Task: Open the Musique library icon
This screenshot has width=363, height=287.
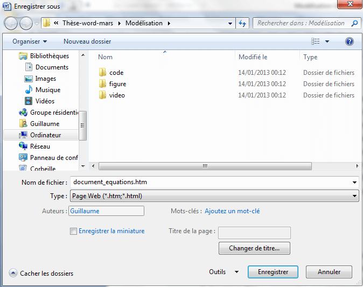Action: pyautogui.click(x=29, y=90)
